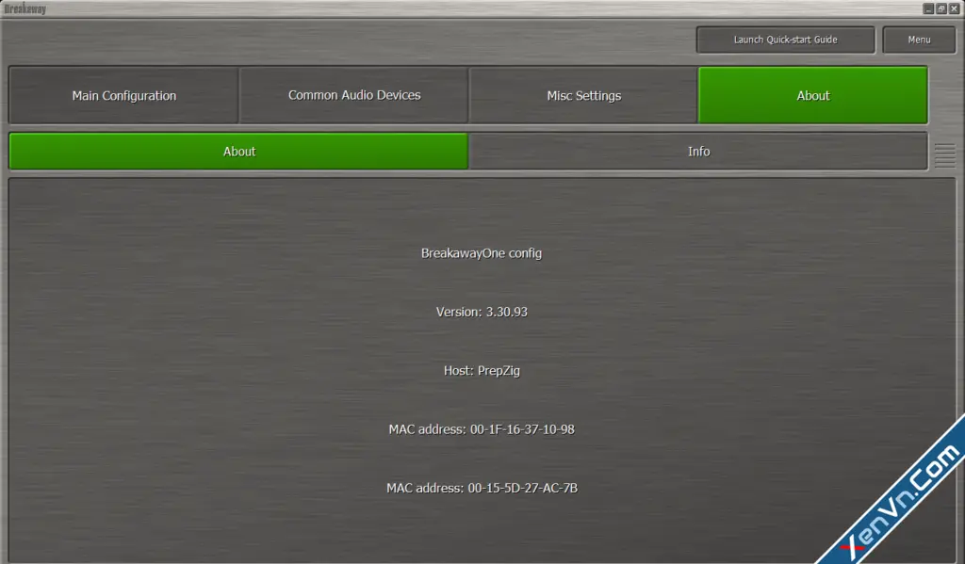965x564 pixels.
Task: Launch the Quick-start Guide
Action: click(785, 40)
